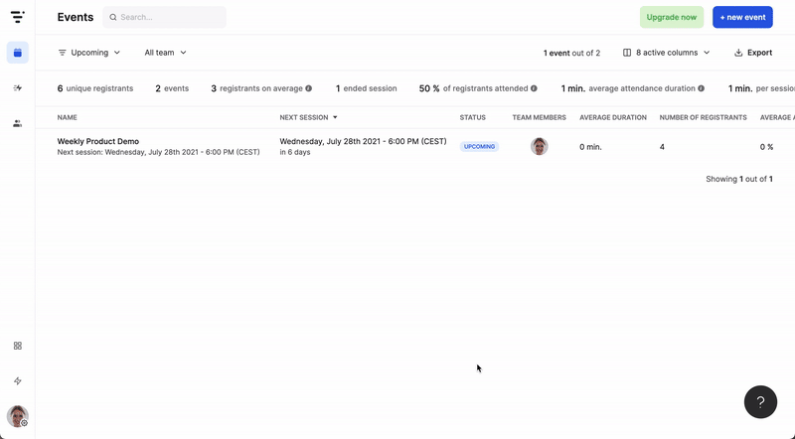Click info icon after average attendance duration

701,88
